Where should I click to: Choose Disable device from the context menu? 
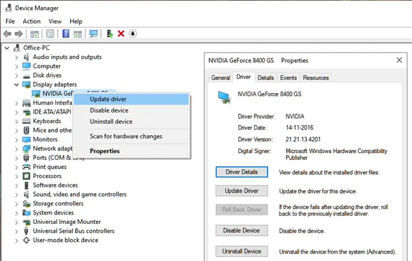pyautogui.click(x=131, y=110)
